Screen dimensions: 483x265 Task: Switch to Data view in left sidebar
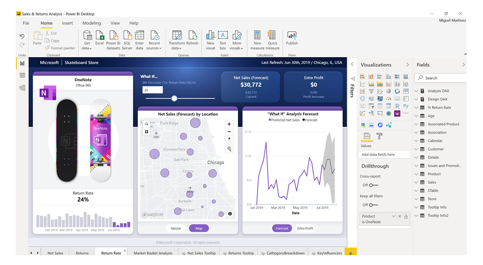click(x=22, y=75)
